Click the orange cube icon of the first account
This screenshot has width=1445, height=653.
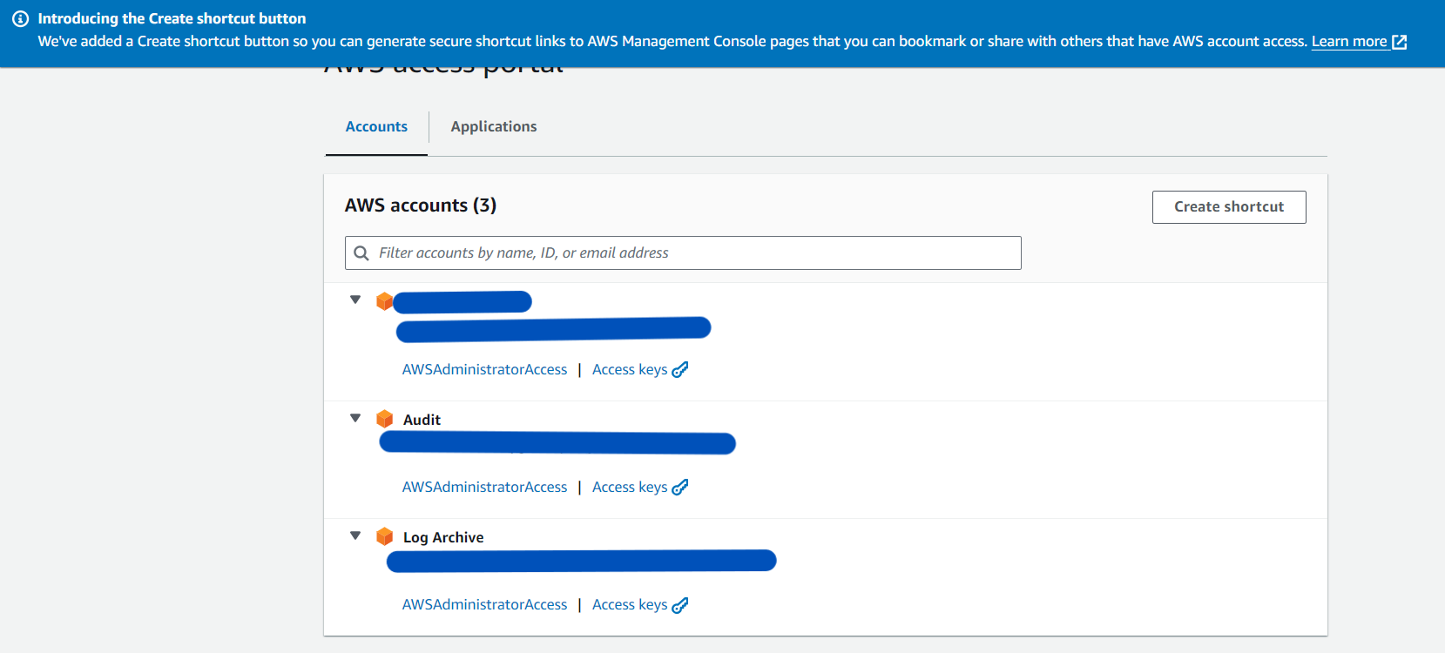click(x=384, y=301)
